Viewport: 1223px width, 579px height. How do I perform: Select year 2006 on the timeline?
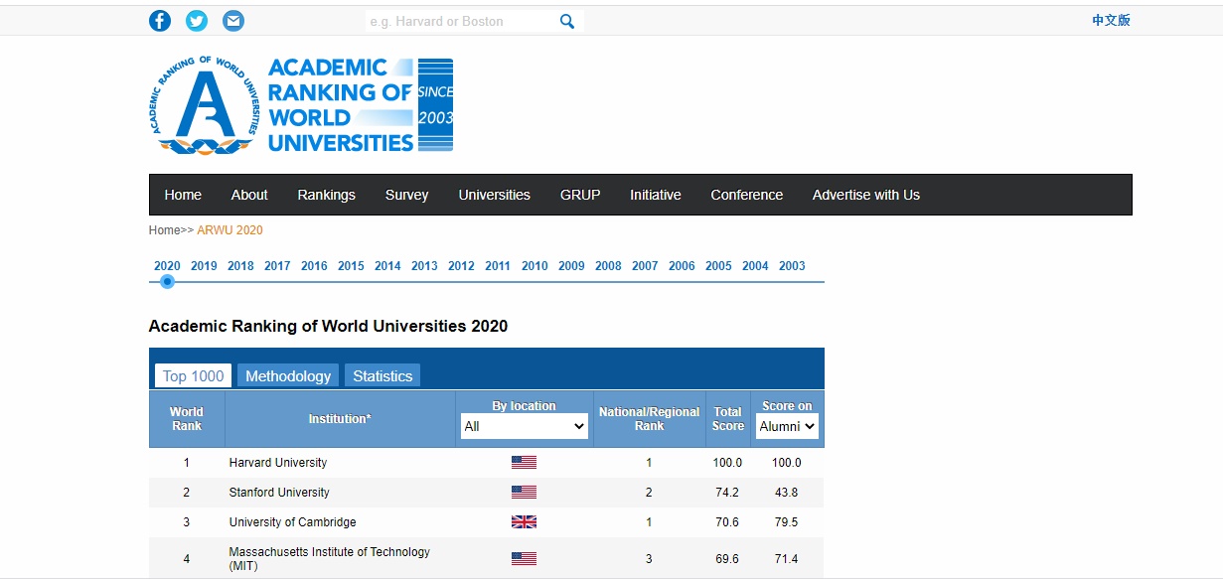click(x=682, y=266)
